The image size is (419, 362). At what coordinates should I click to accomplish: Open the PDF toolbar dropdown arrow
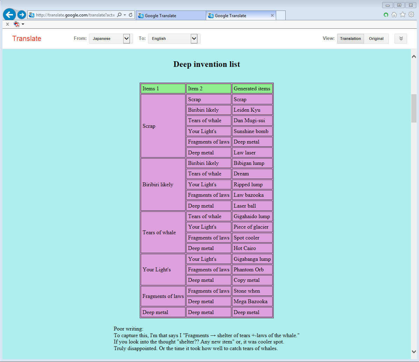pyautogui.click(x=23, y=24)
